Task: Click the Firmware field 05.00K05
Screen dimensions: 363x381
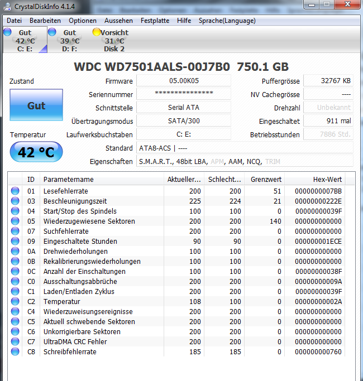Action: pos(184,80)
